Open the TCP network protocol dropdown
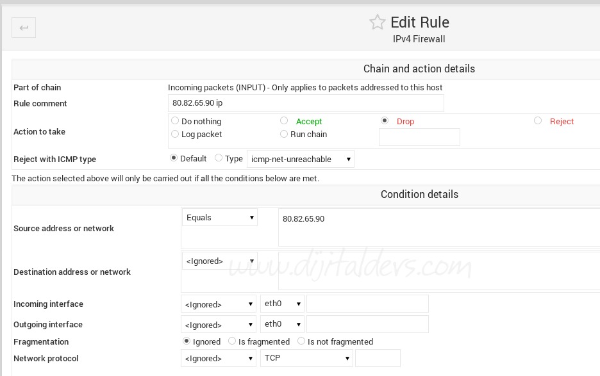The height and width of the screenshot is (376, 600). (x=306, y=358)
